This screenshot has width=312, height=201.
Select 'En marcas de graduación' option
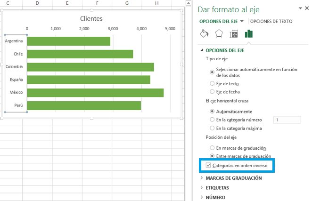click(x=212, y=148)
